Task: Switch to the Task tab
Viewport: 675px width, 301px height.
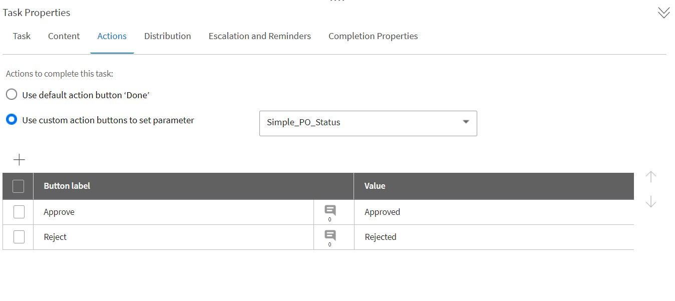Action: click(x=22, y=36)
